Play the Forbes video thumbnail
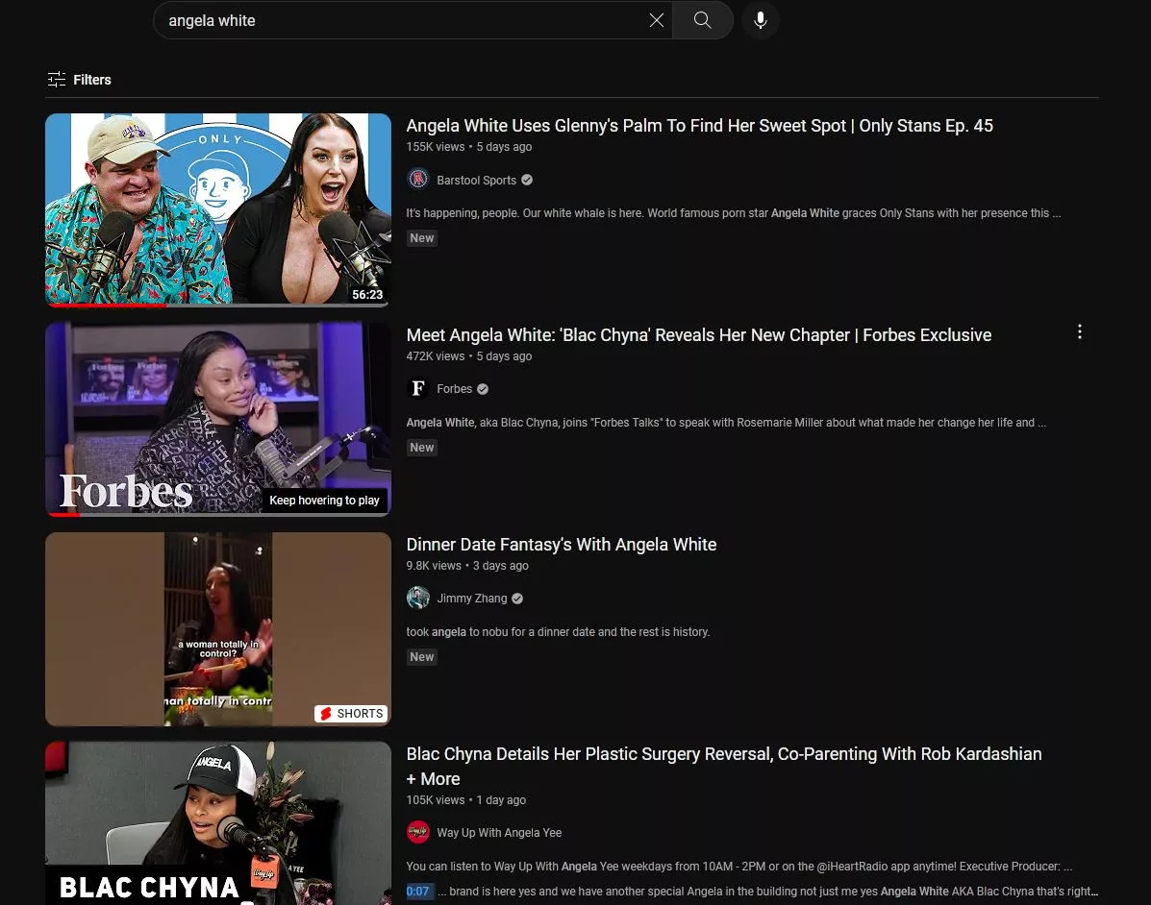This screenshot has height=905, width=1151. (218, 418)
